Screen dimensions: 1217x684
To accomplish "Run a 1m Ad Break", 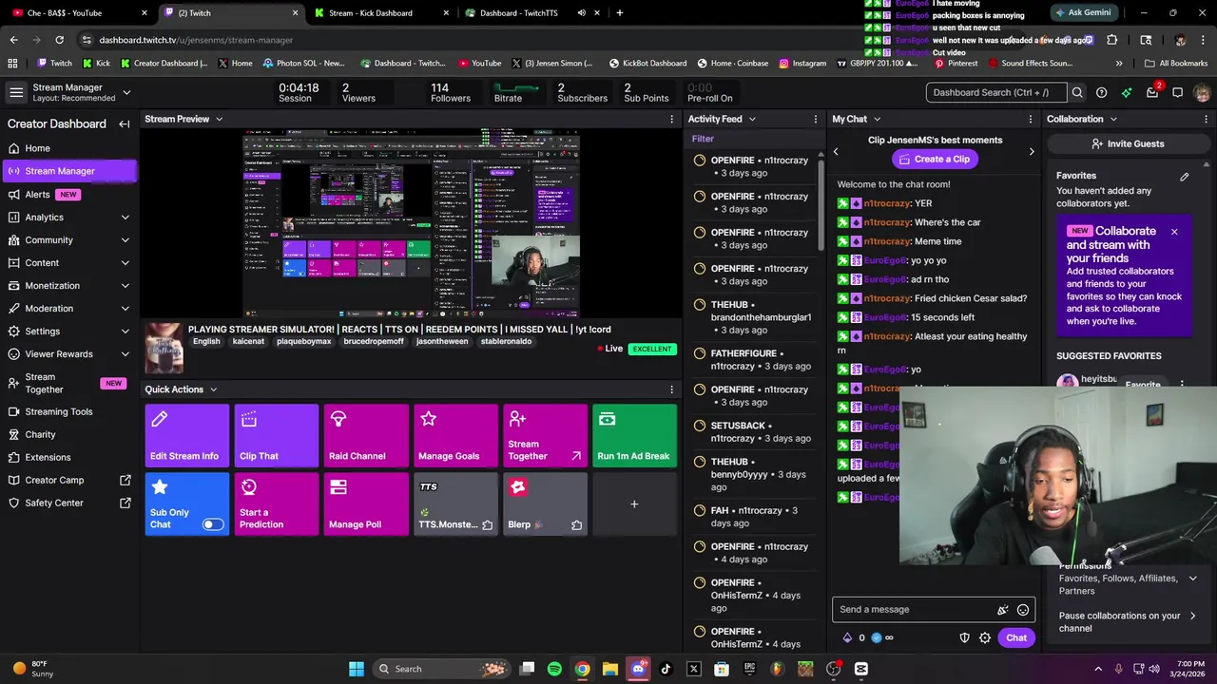I will 634,436.
